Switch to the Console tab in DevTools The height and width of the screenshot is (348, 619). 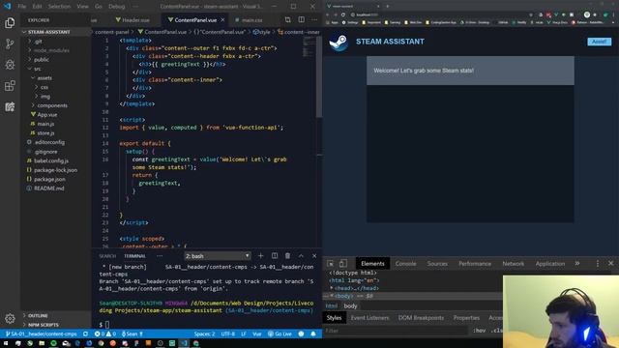(406, 263)
